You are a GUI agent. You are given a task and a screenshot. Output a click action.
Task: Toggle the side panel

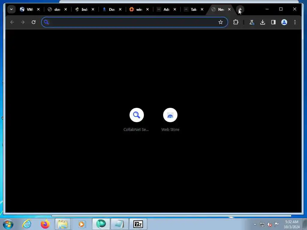coord(273,22)
